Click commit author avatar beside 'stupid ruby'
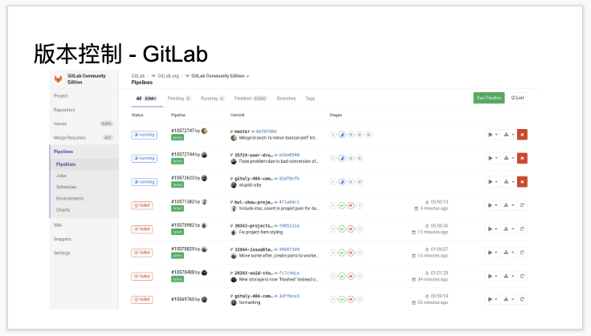Screen dimensions: 591x336 pos(234,185)
